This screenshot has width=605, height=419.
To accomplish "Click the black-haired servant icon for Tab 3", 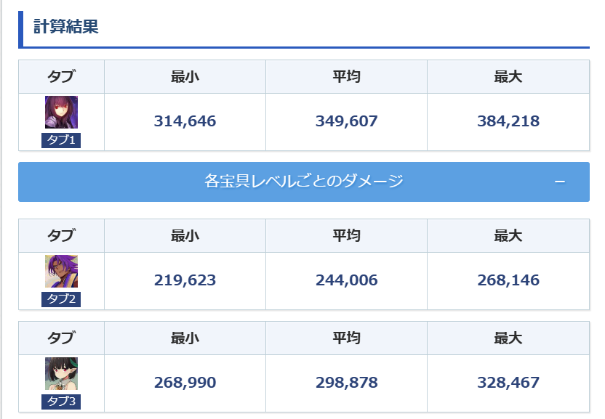I will pos(61,373).
